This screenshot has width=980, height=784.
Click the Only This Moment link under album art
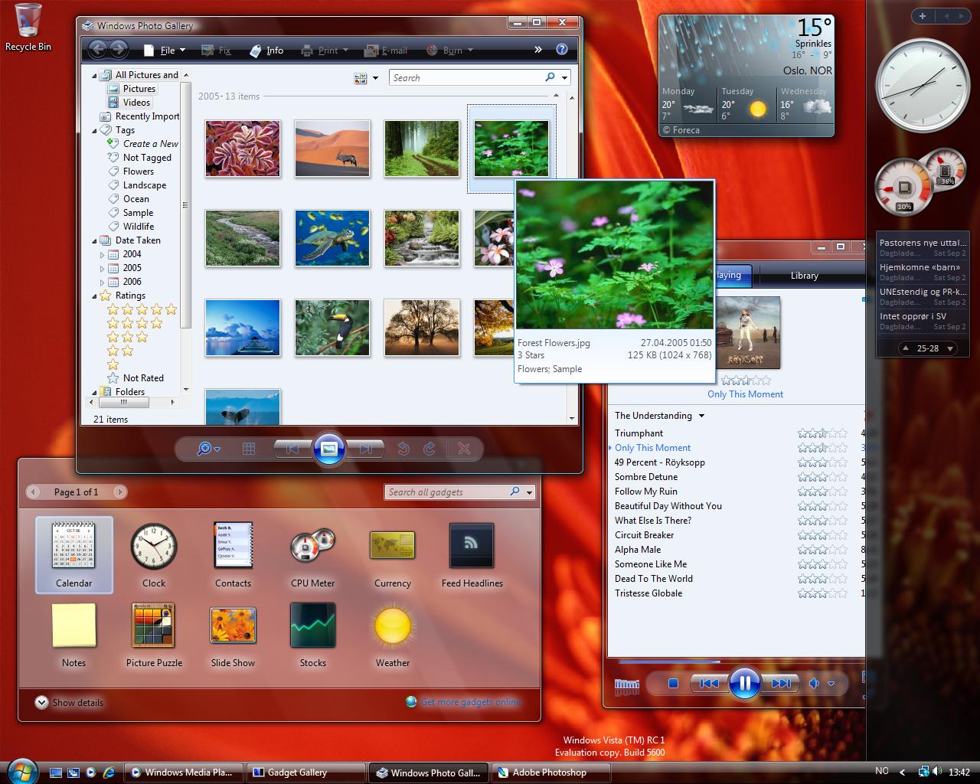[745, 394]
